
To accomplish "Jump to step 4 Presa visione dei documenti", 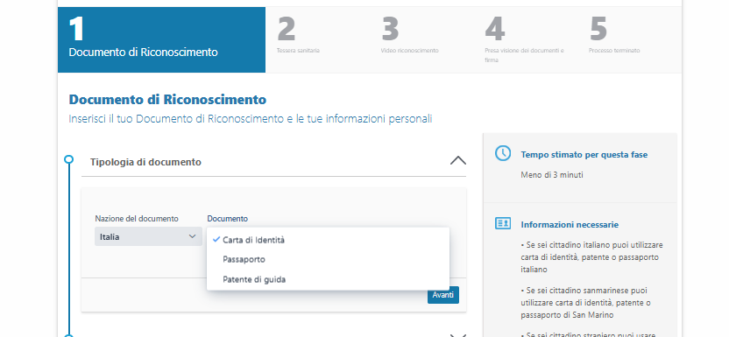I will click(x=525, y=40).
